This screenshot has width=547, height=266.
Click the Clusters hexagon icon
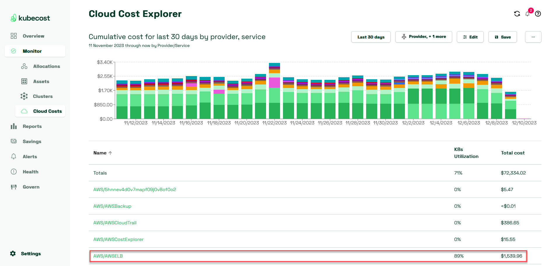tap(24, 96)
